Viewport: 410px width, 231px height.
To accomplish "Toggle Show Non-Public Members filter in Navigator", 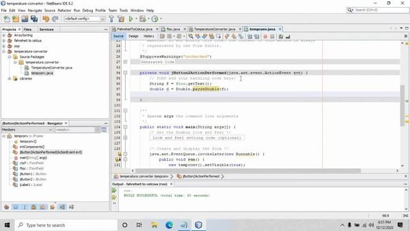I will [34, 207].
